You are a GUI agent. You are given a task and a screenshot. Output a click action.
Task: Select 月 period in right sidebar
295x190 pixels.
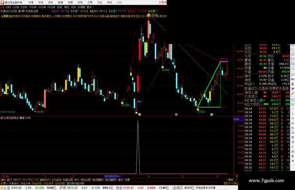pyautogui.click(x=293, y=142)
